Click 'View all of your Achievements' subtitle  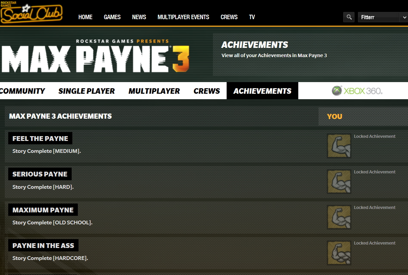pyautogui.click(x=274, y=55)
